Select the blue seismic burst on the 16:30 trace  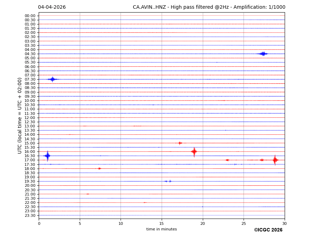(x=47, y=156)
